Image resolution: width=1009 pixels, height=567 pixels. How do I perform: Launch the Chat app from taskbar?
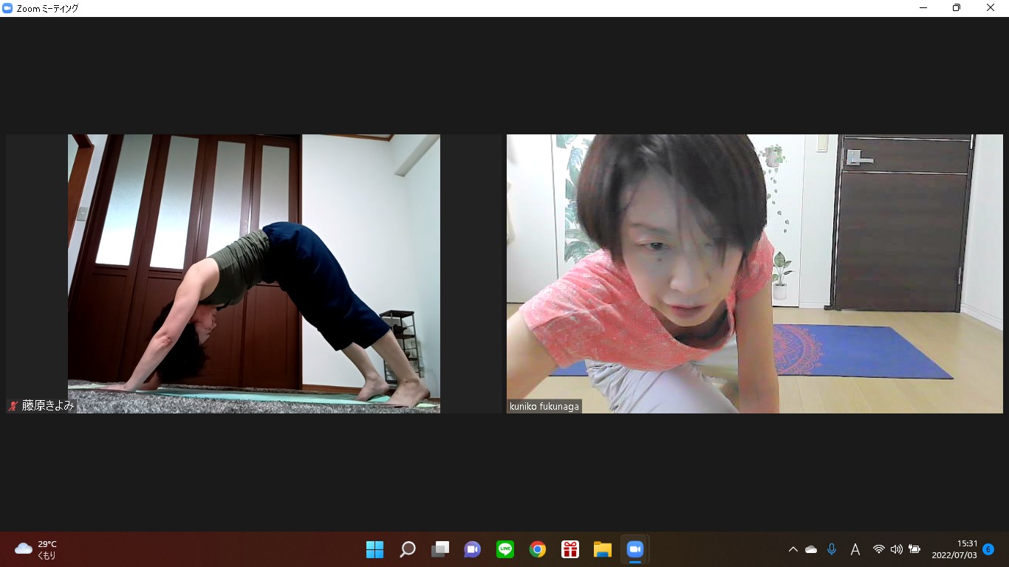473,549
